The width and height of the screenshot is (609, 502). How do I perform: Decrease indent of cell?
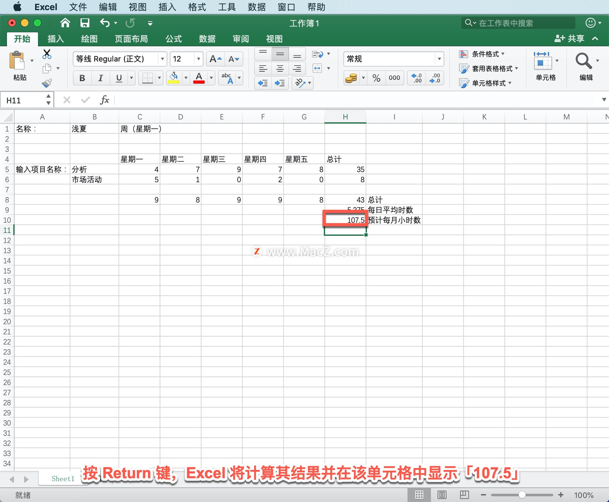[263, 83]
